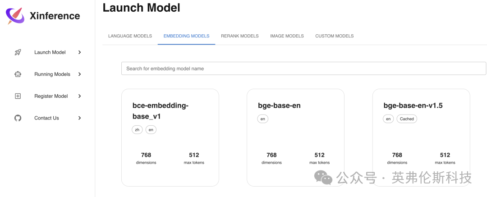This screenshot has height=197, width=487.
Task: Open the bce-embedding-base_v1 model card
Action: point(170,137)
